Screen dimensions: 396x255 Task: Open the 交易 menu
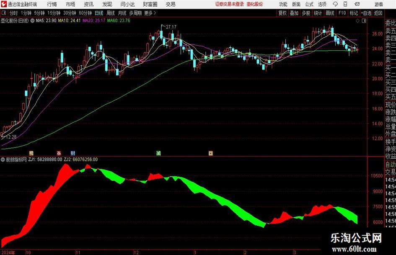point(171,4)
